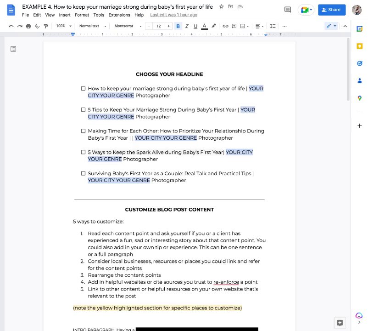
Task: Check the 'Making Time for Each Other' box
Action: (83, 131)
